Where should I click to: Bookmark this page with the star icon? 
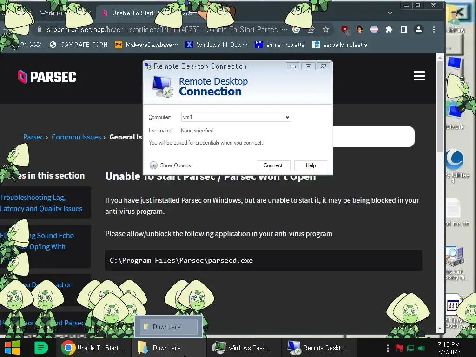click(x=326, y=29)
